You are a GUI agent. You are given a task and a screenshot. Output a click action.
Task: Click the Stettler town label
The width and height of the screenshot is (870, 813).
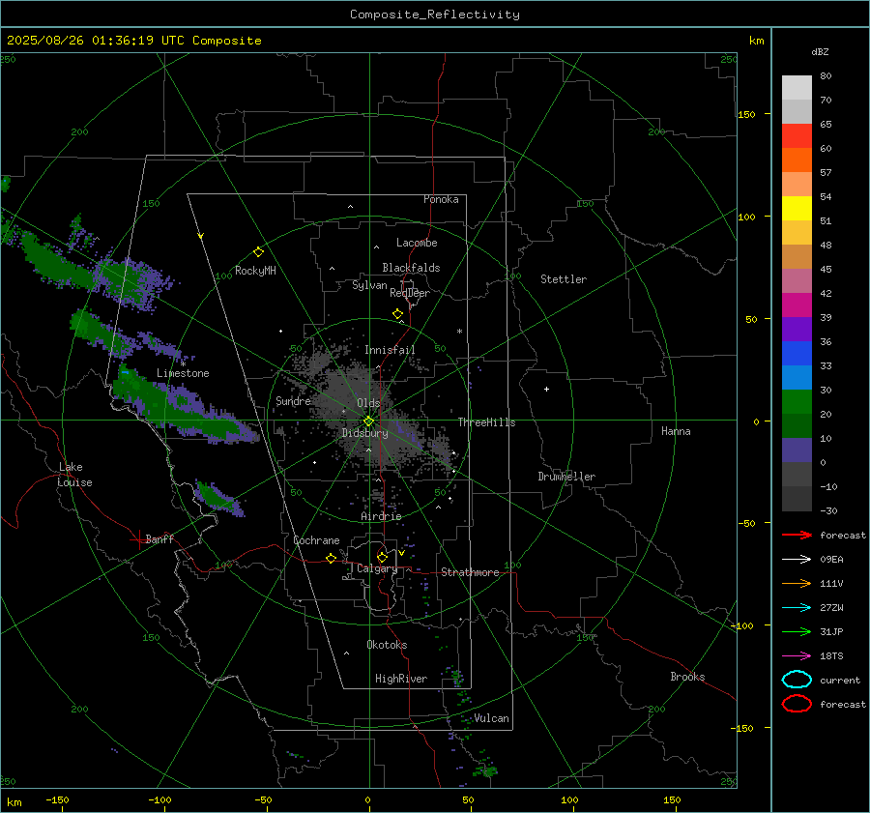coord(564,279)
